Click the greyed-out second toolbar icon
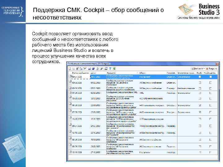 pos(73,69)
